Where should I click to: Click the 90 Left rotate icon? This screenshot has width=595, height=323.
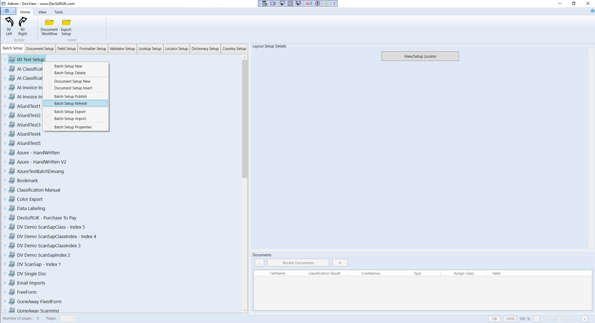(x=9, y=22)
